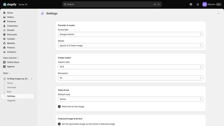224x126 pixels.
Task: Open the AI provider dropdown
Action: [130, 34]
